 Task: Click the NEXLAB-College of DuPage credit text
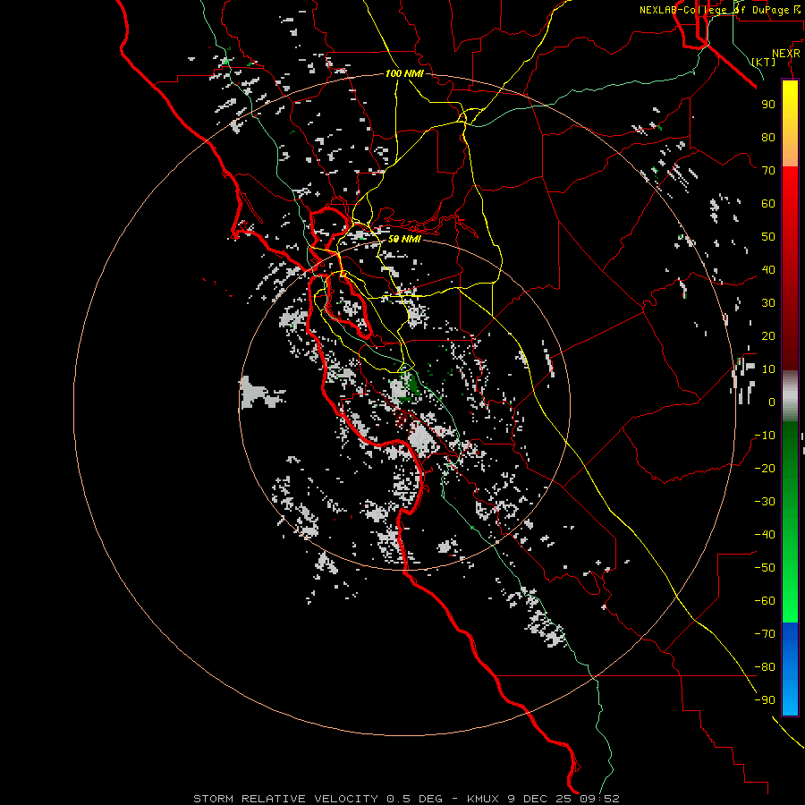pyautogui.click(x=719, y=10)
